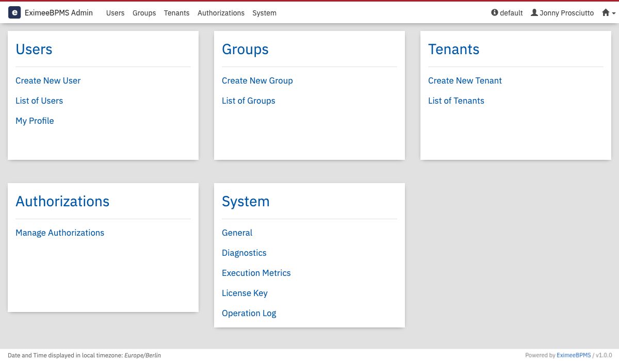Click the info icon beside default
The width and height of the screenshot is (619, 361).
click(x=495, y=12)
